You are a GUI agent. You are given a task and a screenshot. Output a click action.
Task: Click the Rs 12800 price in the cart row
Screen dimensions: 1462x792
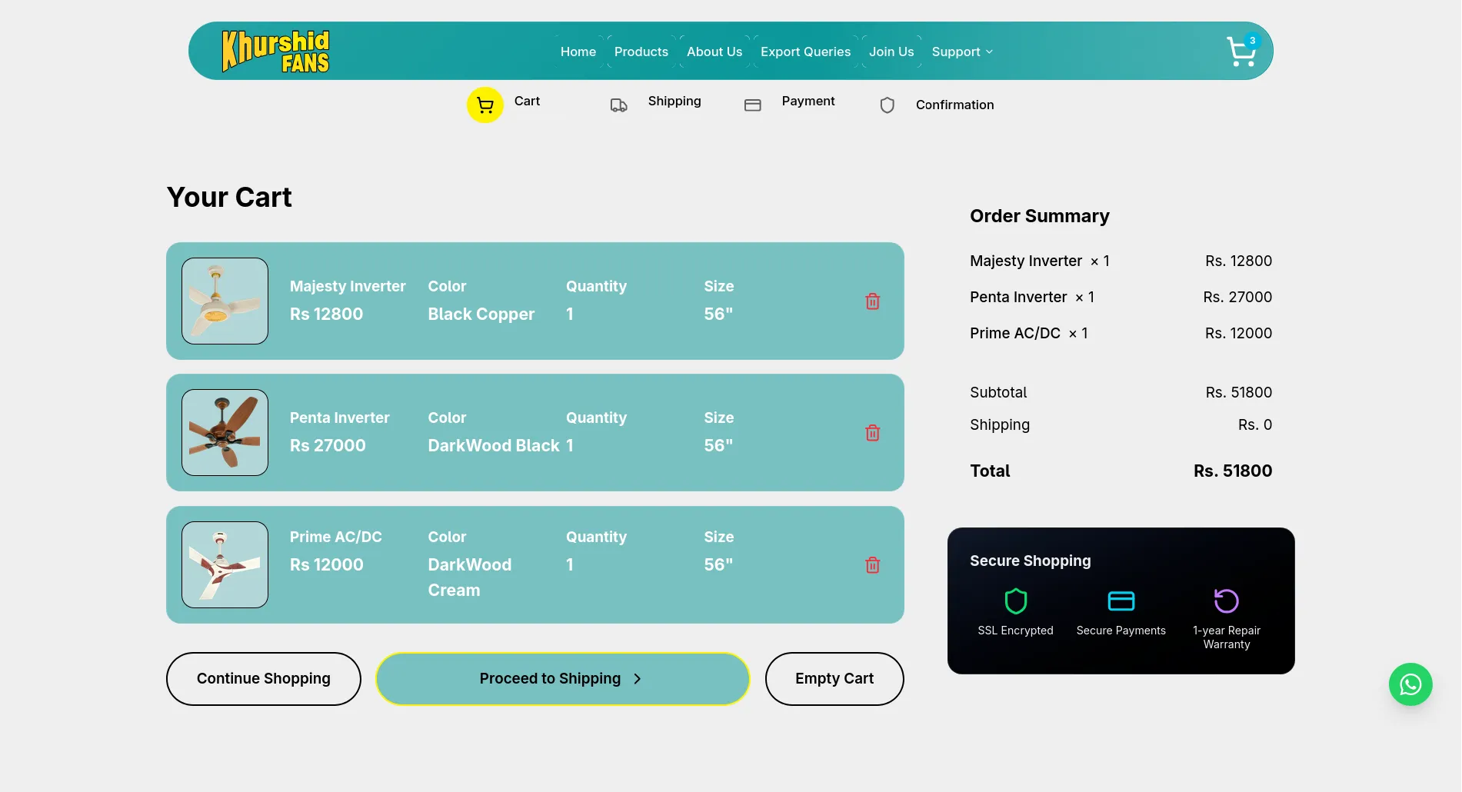(327, 314)
